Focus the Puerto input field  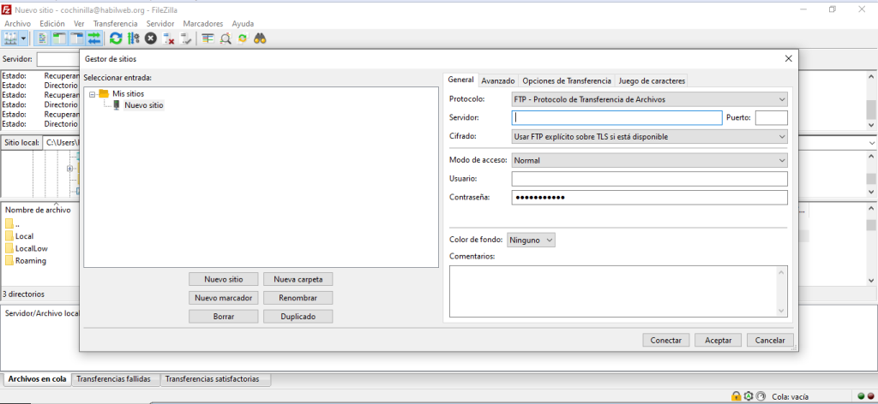click(771, 118)
